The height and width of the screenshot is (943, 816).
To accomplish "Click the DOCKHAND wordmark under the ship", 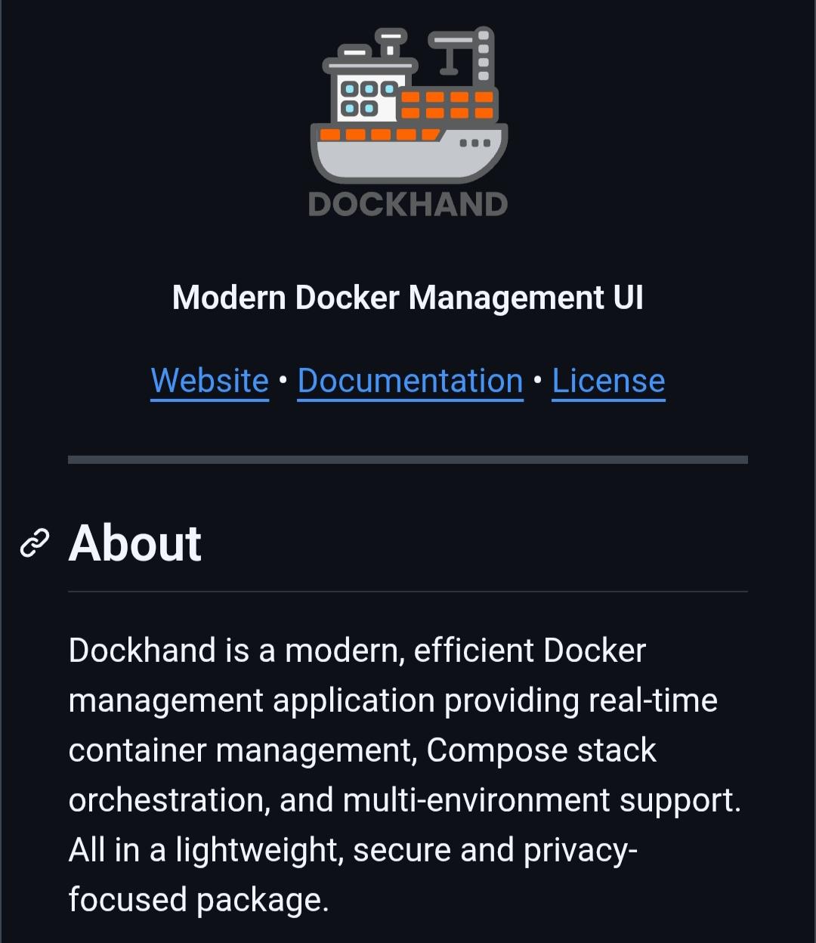I will click(408, 204).
